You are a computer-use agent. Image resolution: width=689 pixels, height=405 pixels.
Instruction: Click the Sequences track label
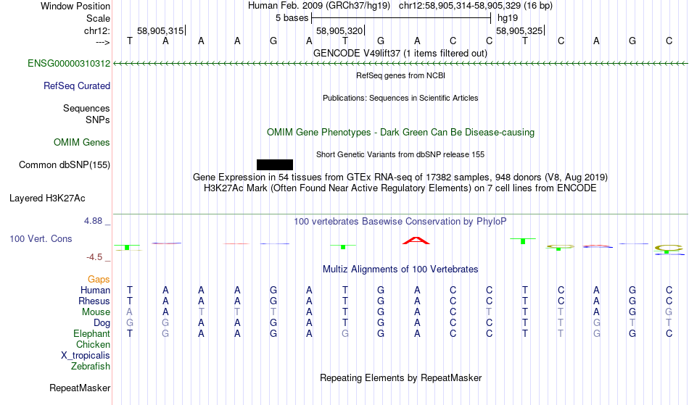(x=86, y=108)
